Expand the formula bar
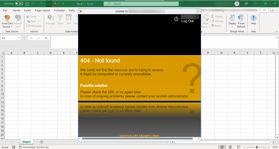 (276, 38)
